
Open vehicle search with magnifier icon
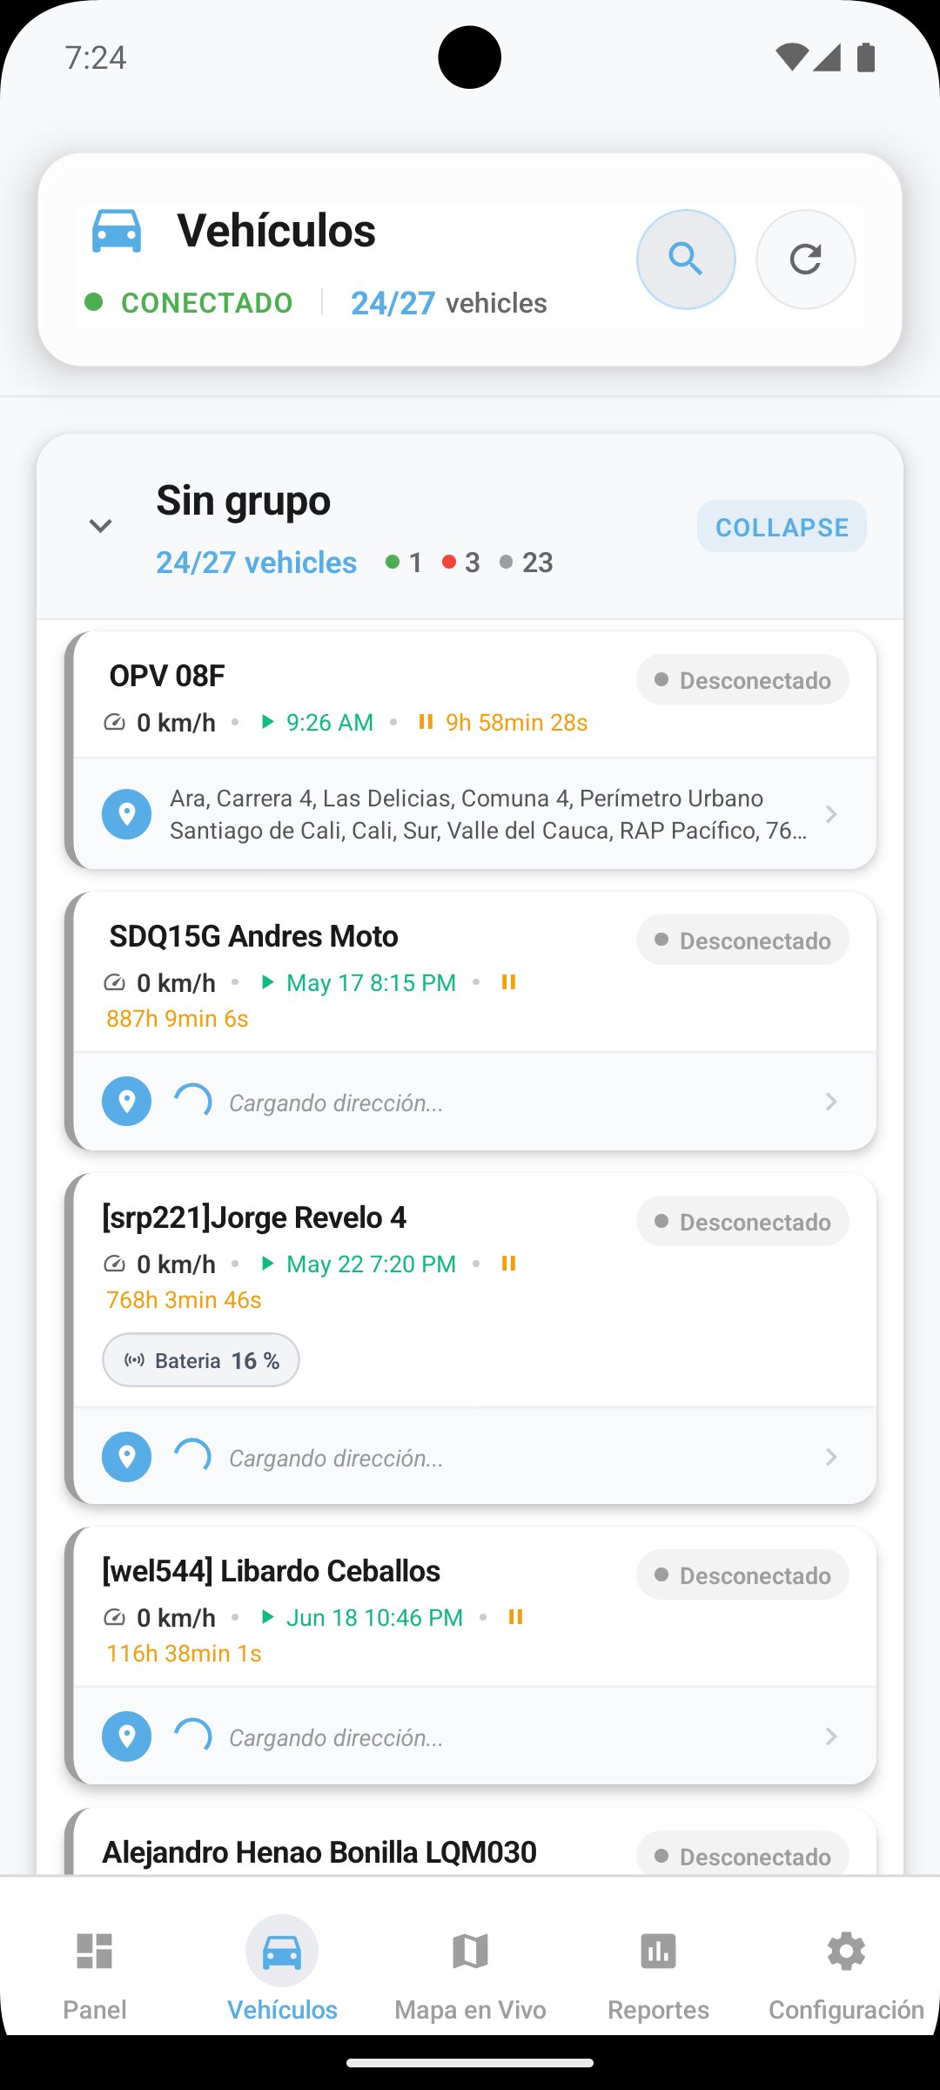pos(686,260)
